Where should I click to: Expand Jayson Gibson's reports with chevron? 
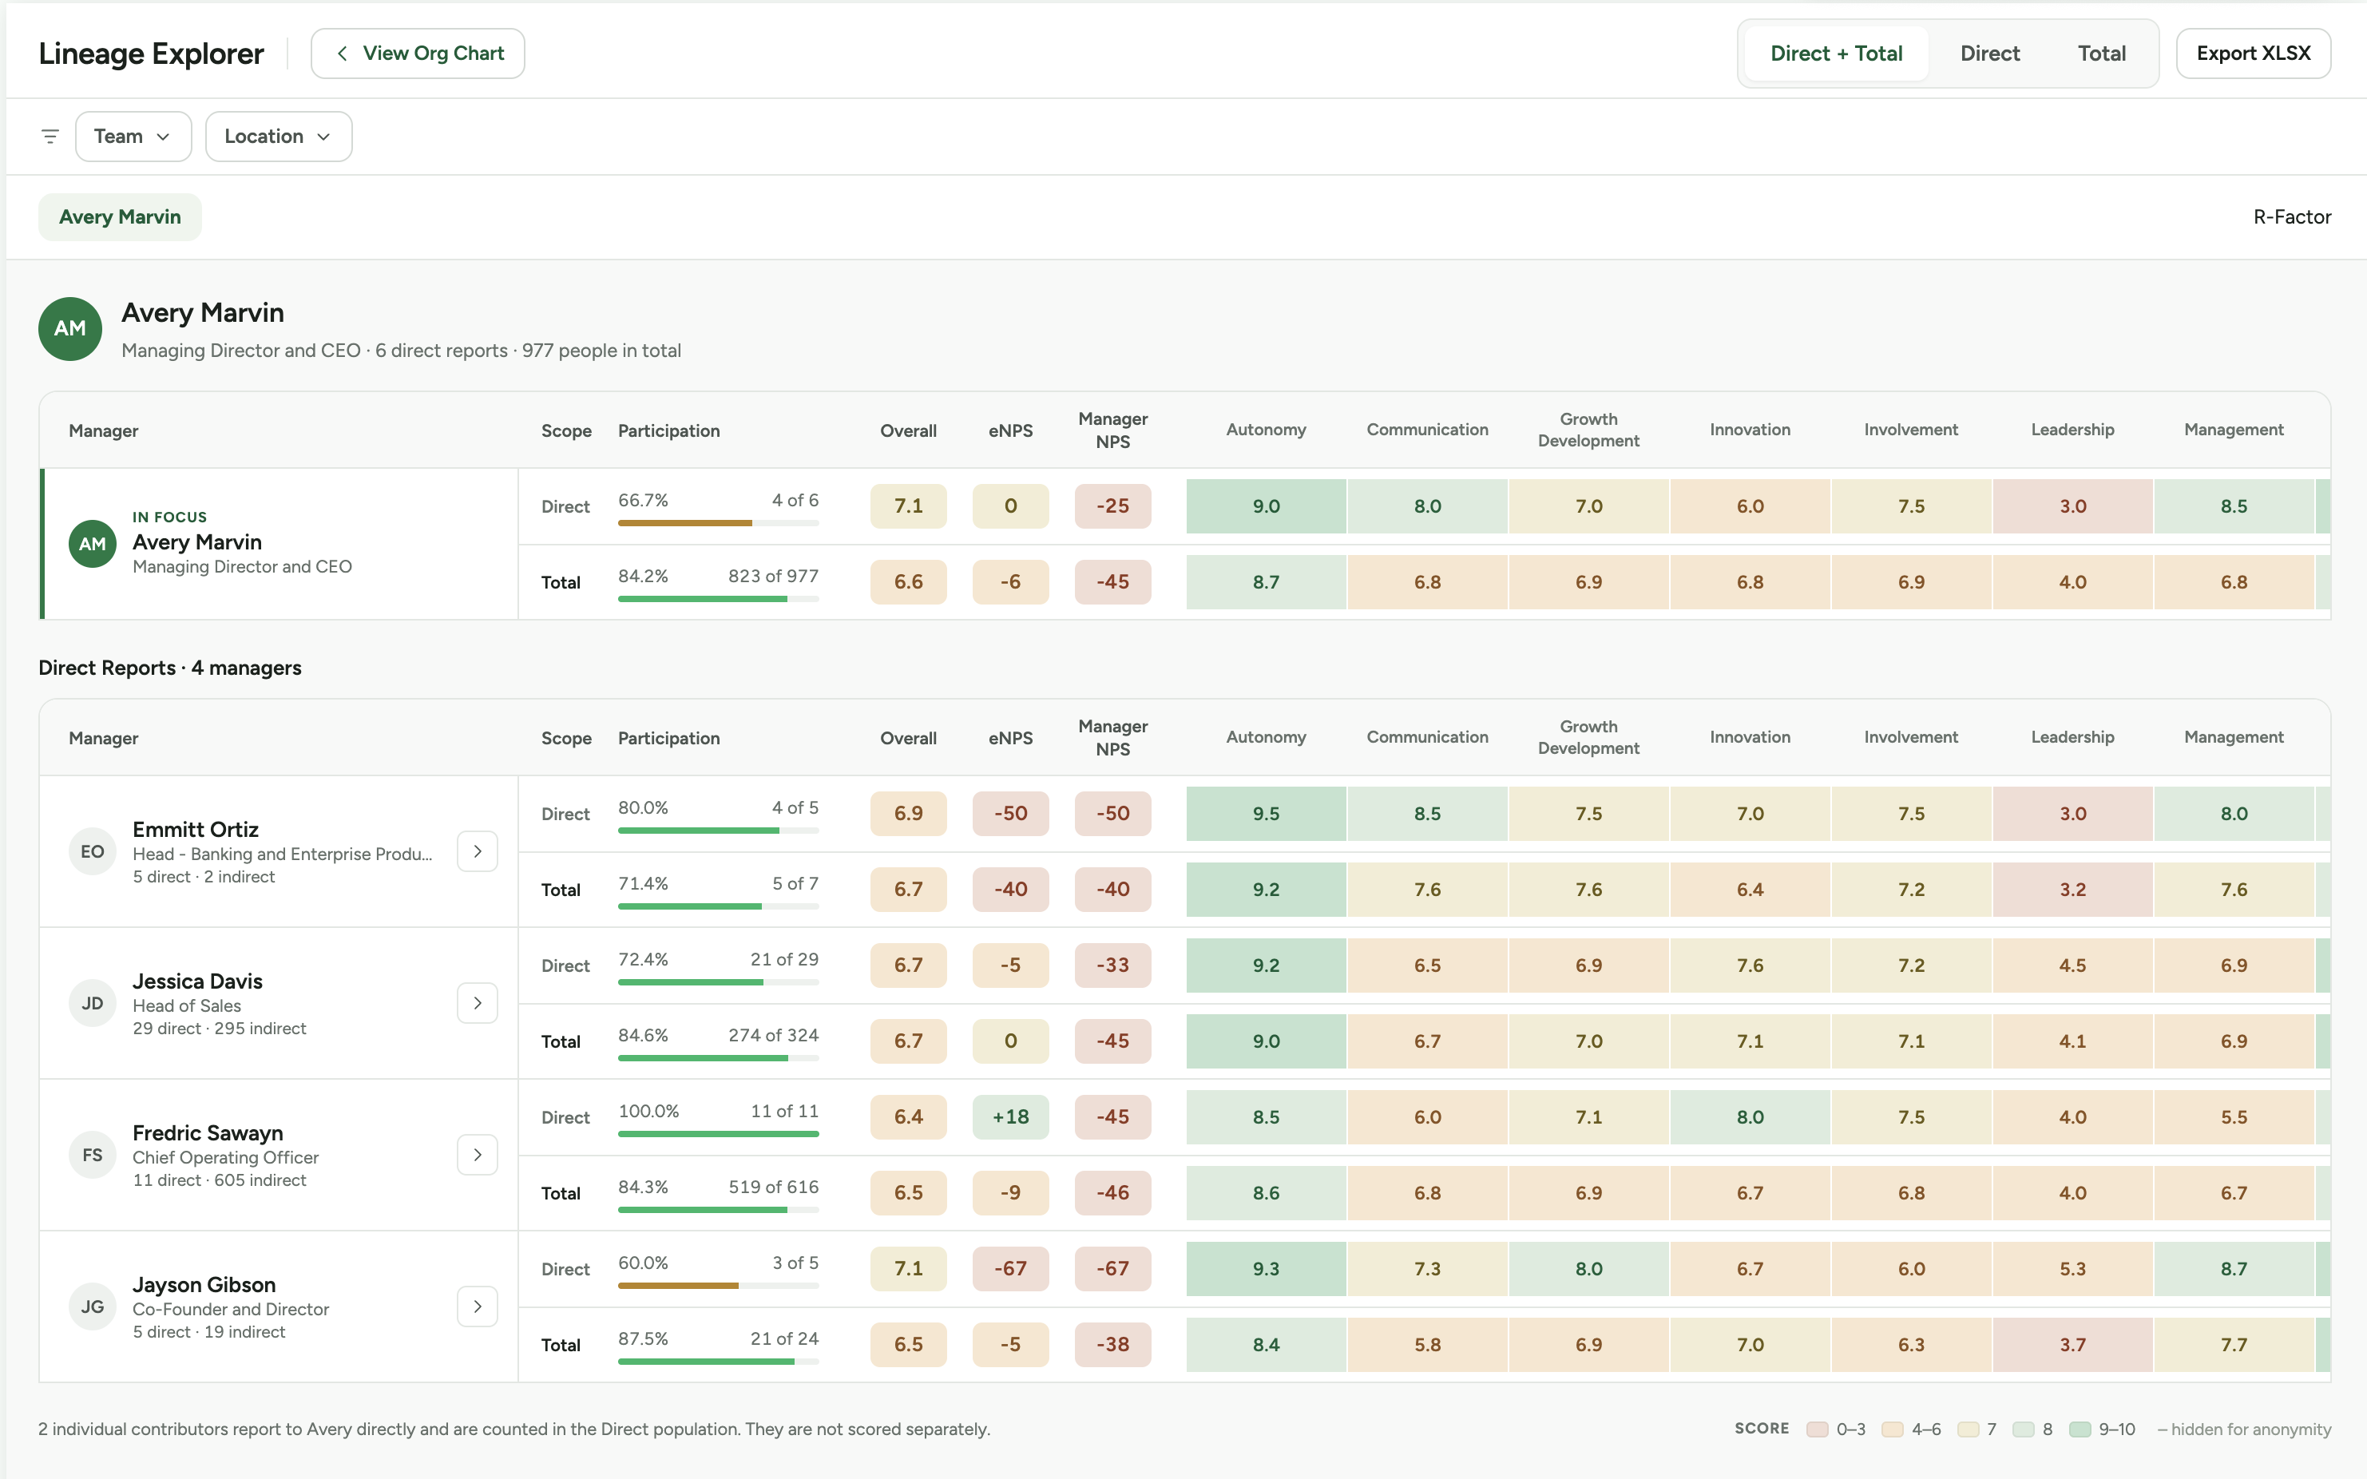coord(478,1306)
